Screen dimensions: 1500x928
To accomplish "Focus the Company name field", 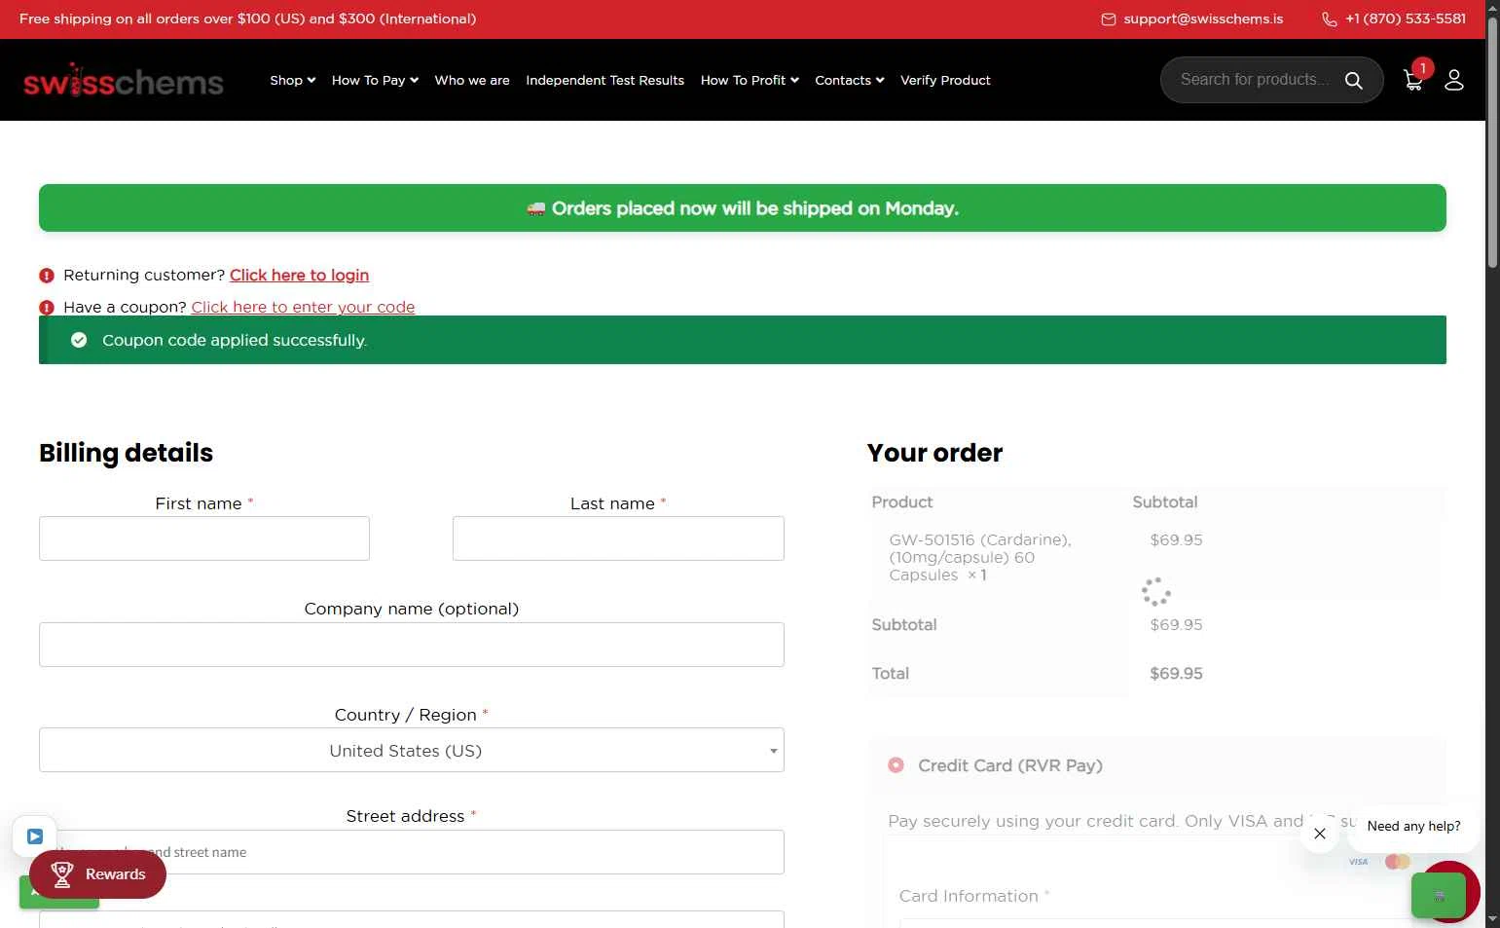I will coord(412,645).
